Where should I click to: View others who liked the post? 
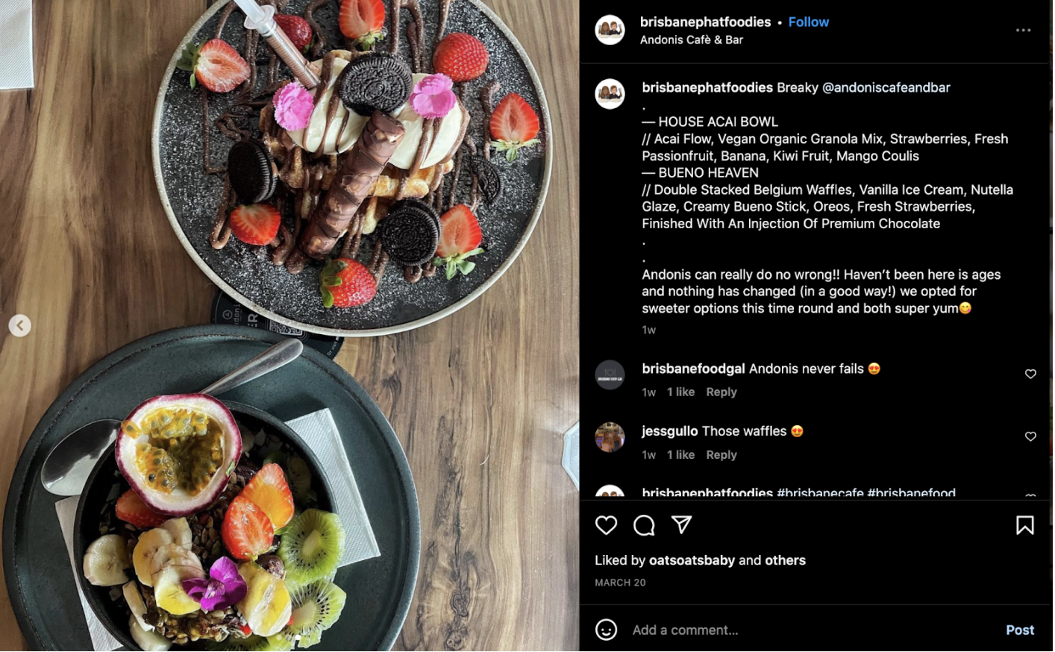[x=786, y=560]
